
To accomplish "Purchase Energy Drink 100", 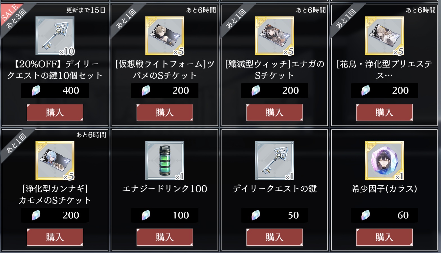I will coord(165,237).
